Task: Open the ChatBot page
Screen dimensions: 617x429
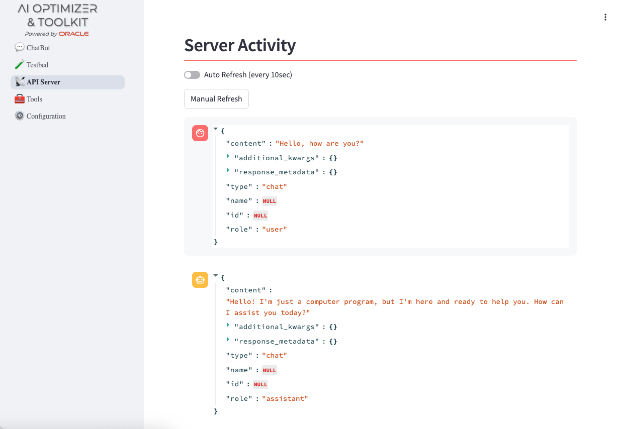Action: pyautogui.click(x=38, y=48)
